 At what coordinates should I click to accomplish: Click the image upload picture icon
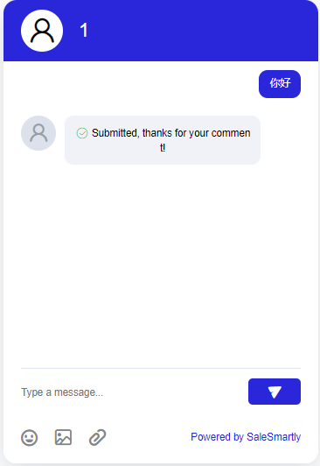coord(63,437)
